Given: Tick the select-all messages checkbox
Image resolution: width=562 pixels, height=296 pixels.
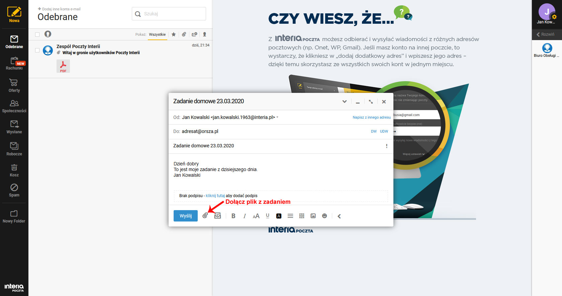Looking at the screenshot, I should point(37,34).
